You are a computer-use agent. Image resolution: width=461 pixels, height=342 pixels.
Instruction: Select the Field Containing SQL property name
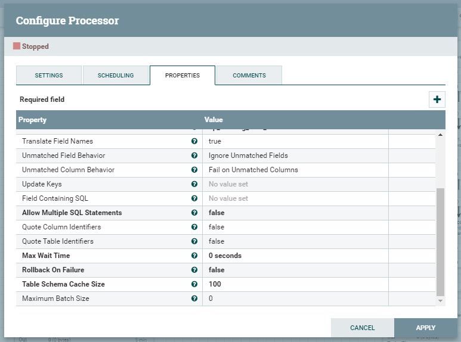point(55,198)
